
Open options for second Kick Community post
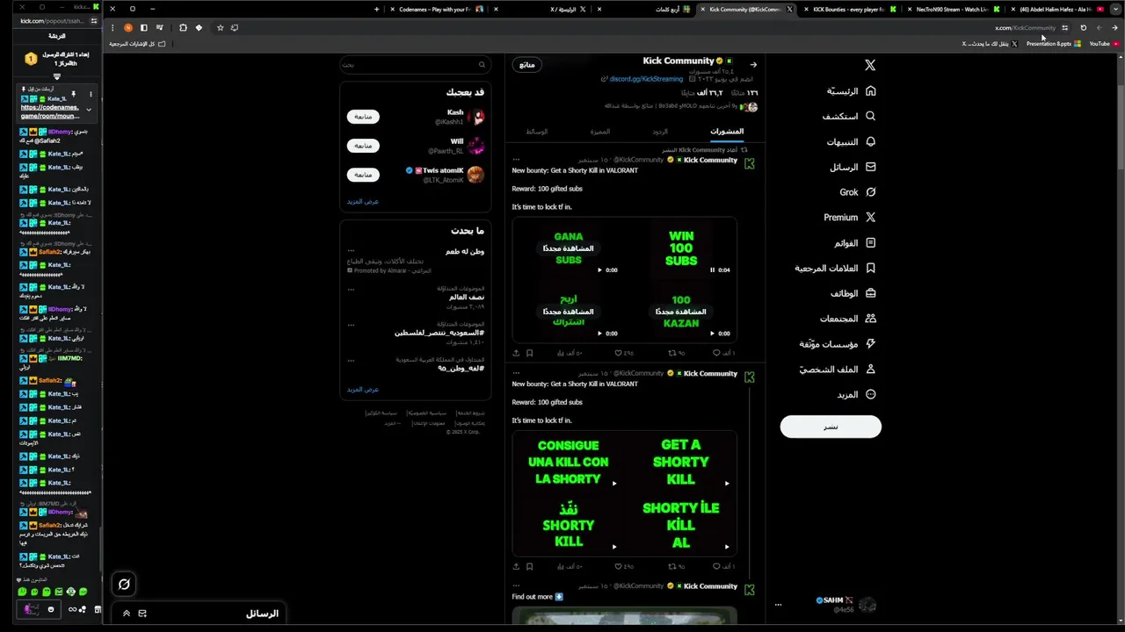tap(516, 373)
